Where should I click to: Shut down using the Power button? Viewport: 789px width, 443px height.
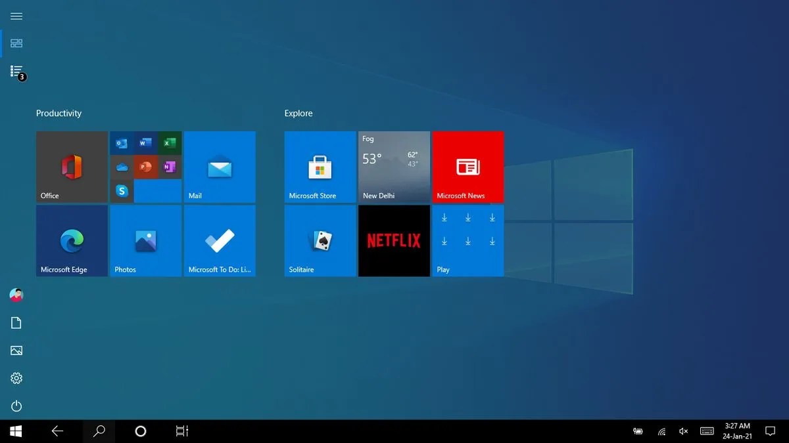point(16,406)
